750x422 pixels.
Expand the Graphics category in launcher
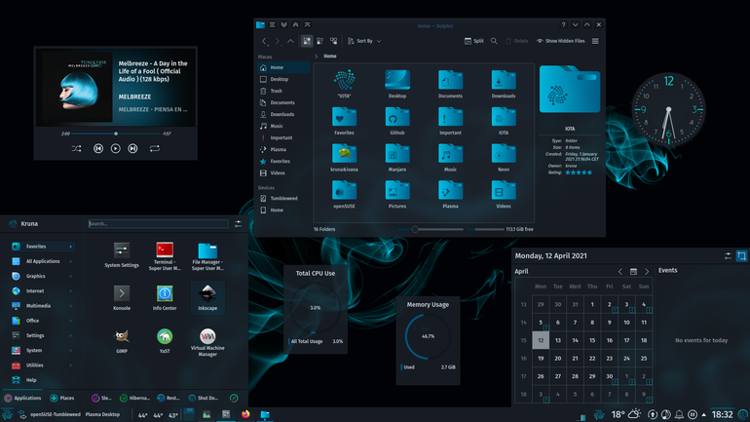pyautogui.click(x=42, y=276)
